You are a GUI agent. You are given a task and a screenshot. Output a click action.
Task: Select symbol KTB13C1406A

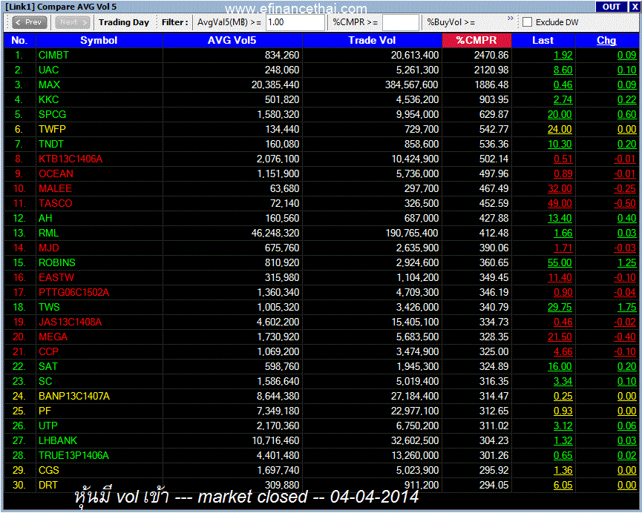pyautogui.click(x=71, y=159)
